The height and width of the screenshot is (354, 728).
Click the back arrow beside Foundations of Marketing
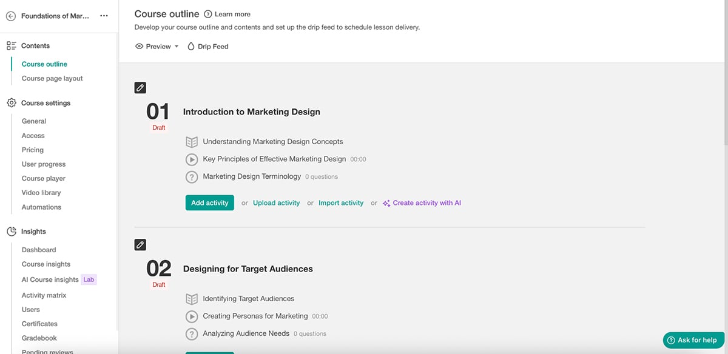click(x=10, y=15)
